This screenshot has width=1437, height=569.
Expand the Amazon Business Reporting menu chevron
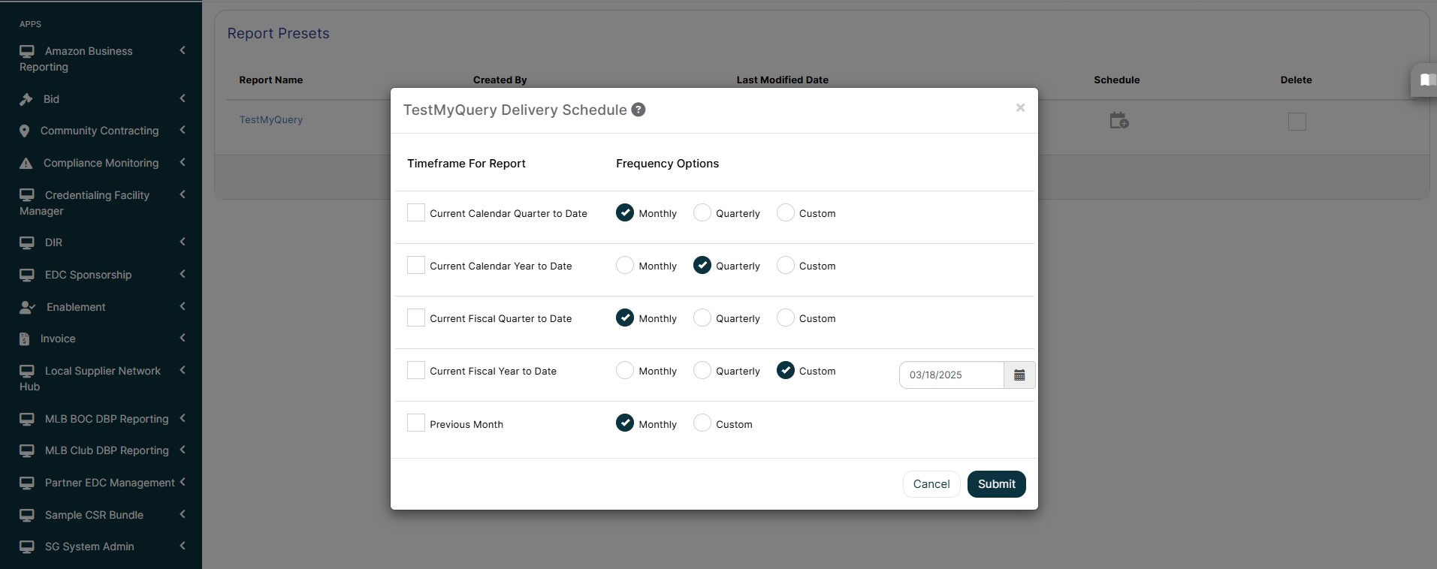[183, 50]
